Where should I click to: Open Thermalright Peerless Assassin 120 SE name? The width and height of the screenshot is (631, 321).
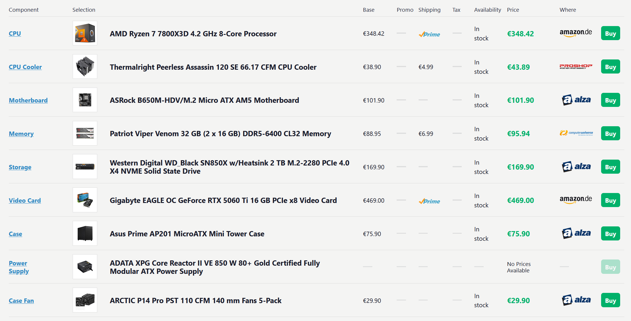pyautogui.click(x=213, y=67)
